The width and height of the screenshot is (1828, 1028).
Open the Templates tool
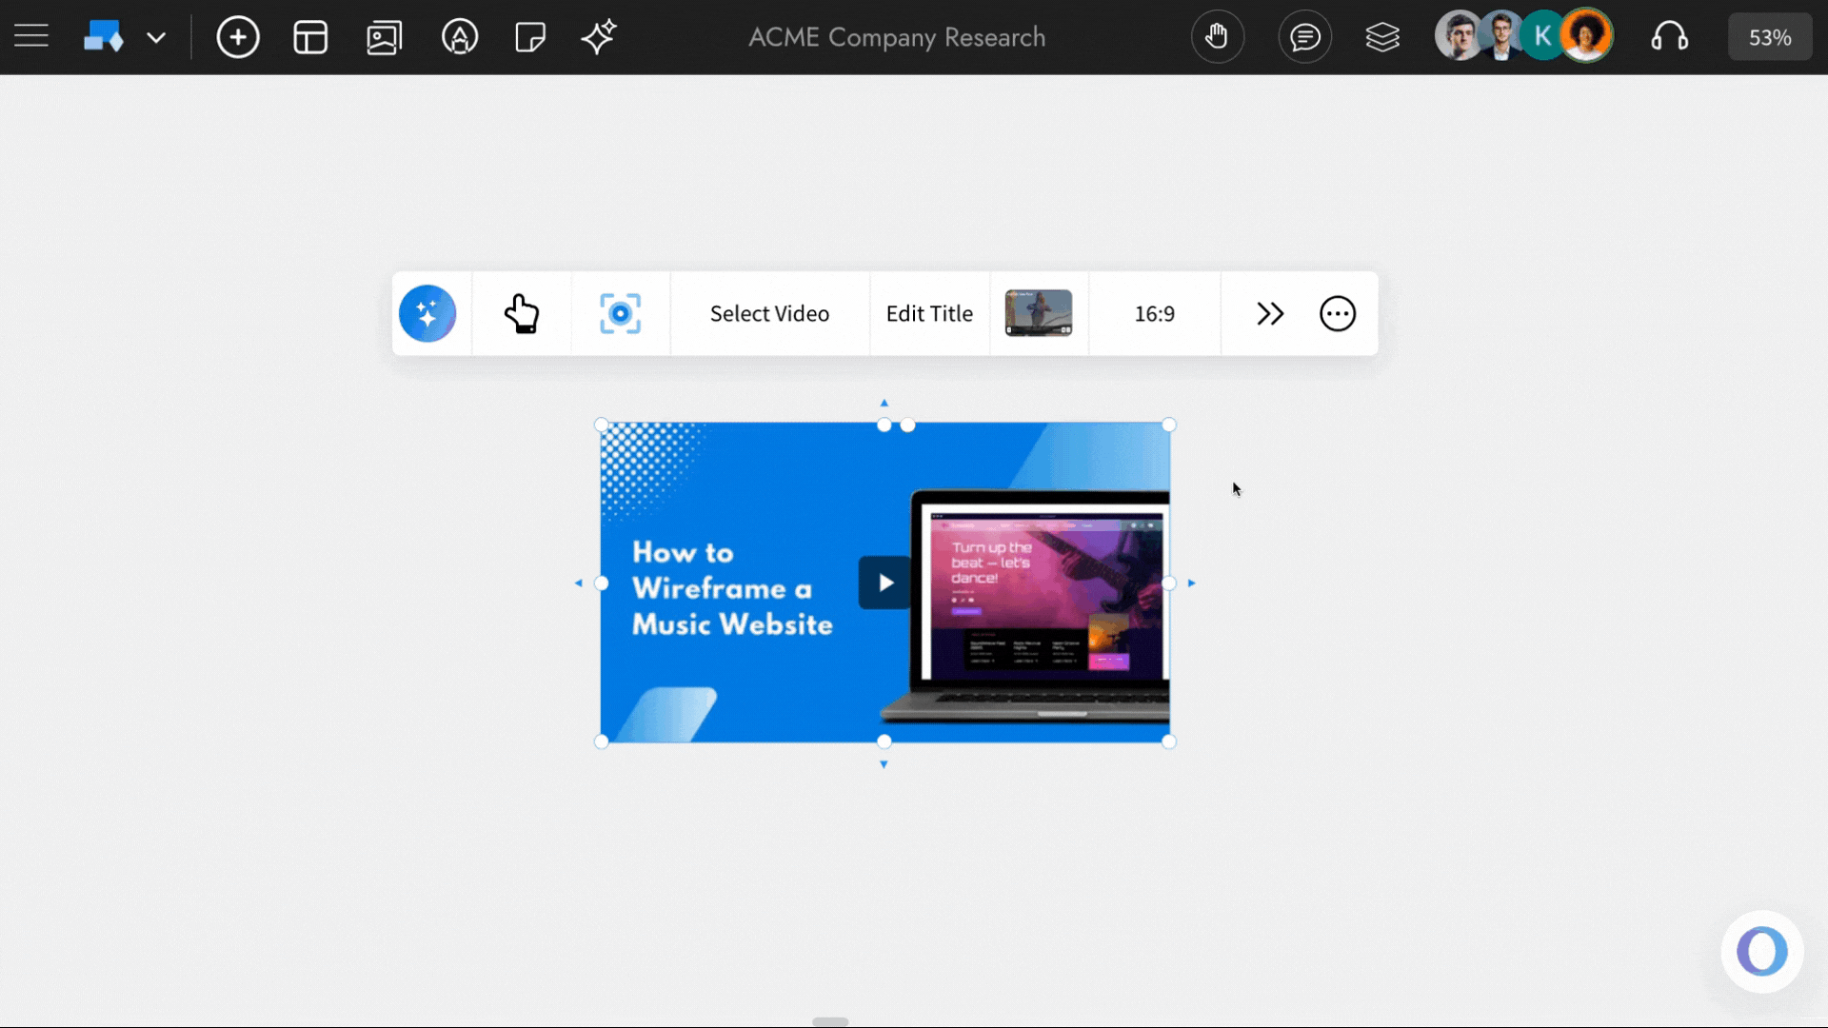310,36
